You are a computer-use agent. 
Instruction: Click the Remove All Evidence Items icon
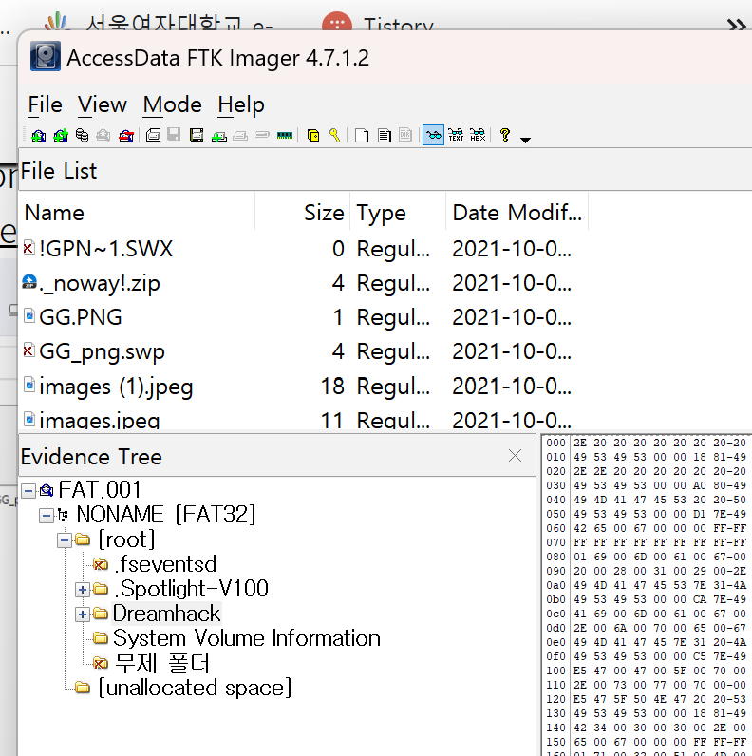tap(126, 136)
